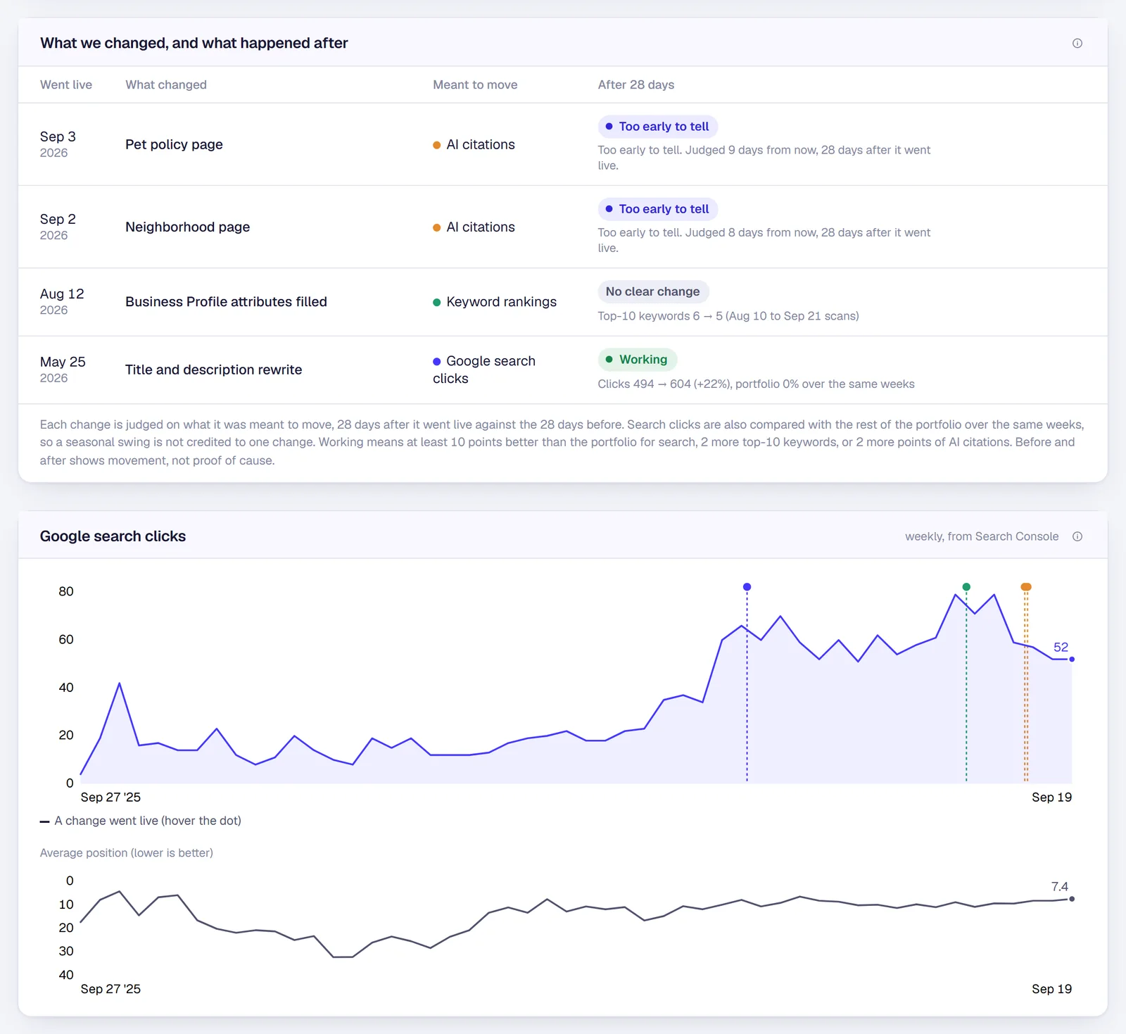
Task: Click the 'Google search clicks' chart heading
Action: [113, 536]
